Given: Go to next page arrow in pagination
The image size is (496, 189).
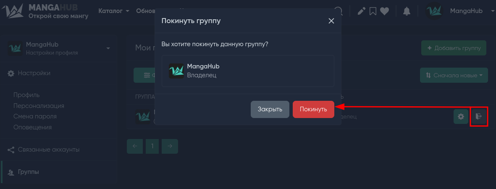Looking at the screenshot, I should click(x=170, y=146).
